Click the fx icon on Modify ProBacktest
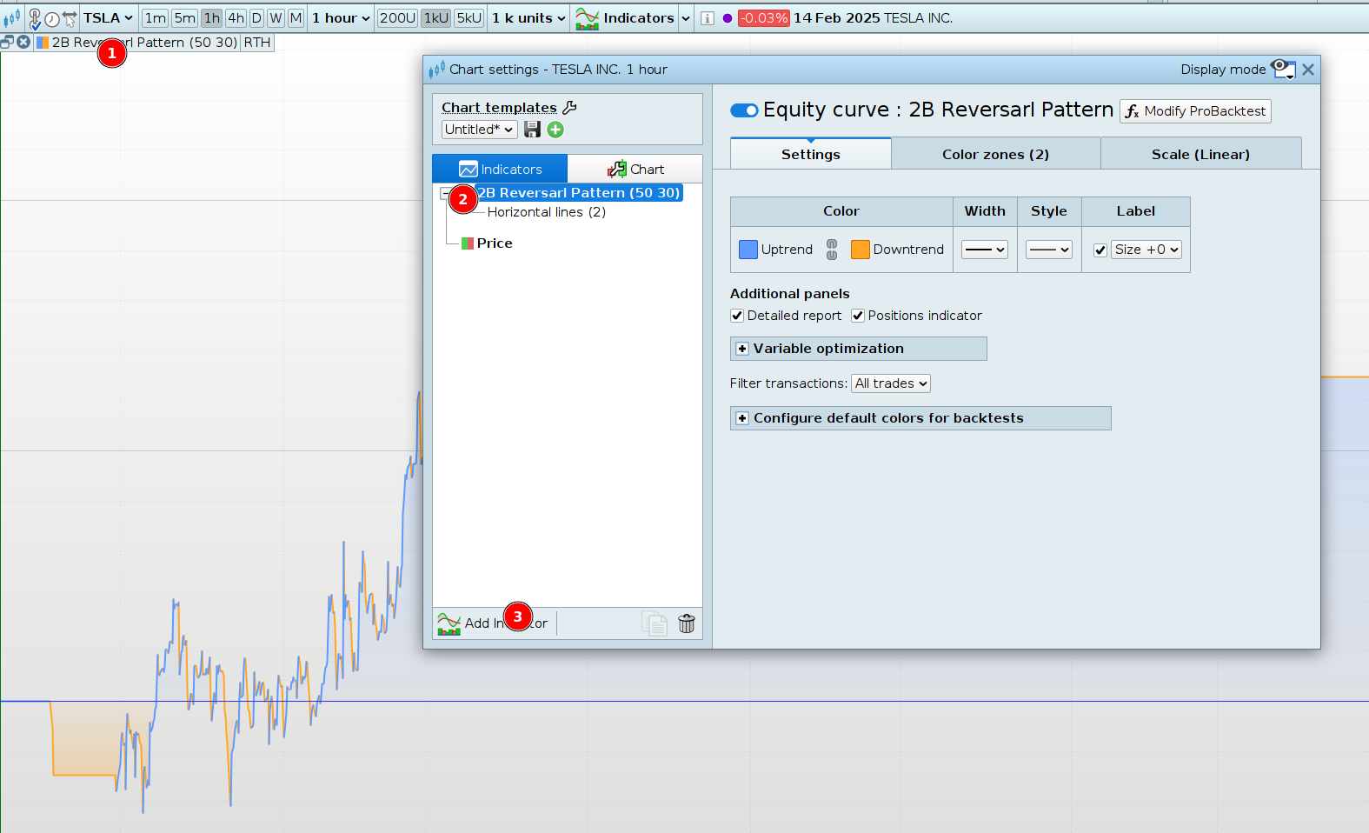The width and height of the screenshot is (1369, 833). 1133,111
